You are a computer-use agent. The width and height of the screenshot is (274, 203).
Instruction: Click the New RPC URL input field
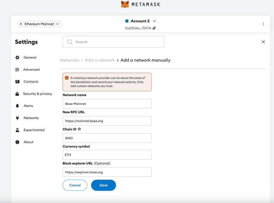(x=107, y=121)
